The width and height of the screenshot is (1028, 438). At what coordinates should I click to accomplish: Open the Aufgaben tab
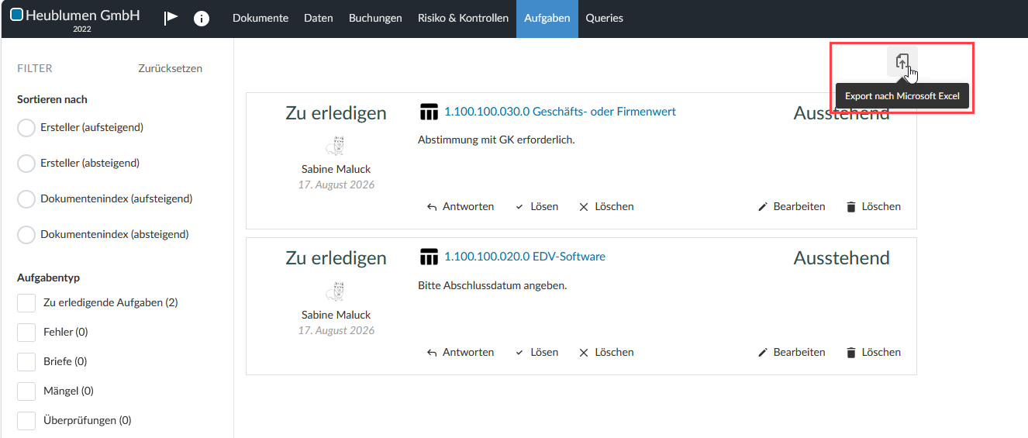click(x=547, y=18)
